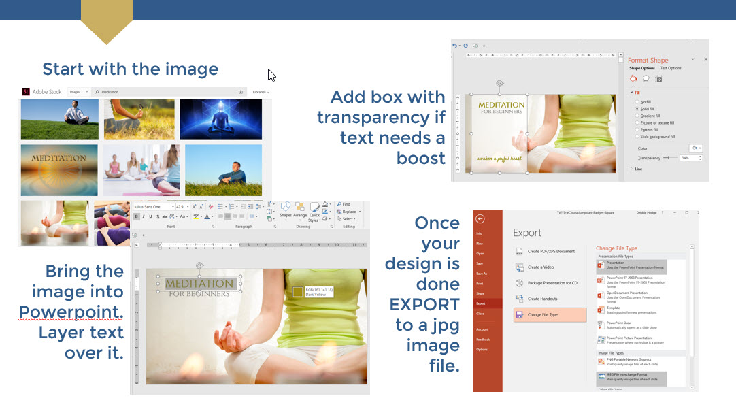The image size is (736, 411).
Task: Select Solid fill radio option
Action: coord(637,109)
